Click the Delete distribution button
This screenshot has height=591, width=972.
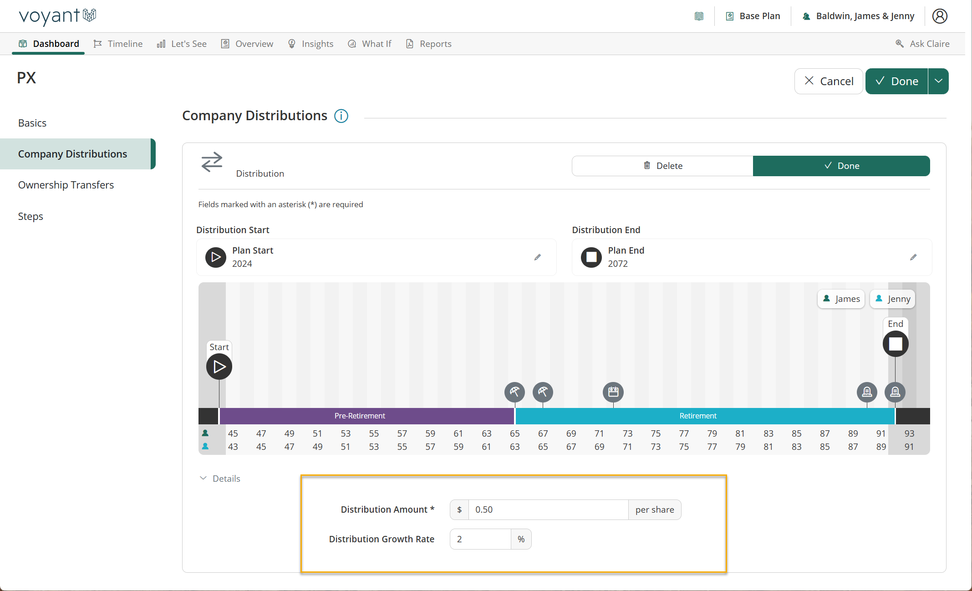(x=662, y=166)
